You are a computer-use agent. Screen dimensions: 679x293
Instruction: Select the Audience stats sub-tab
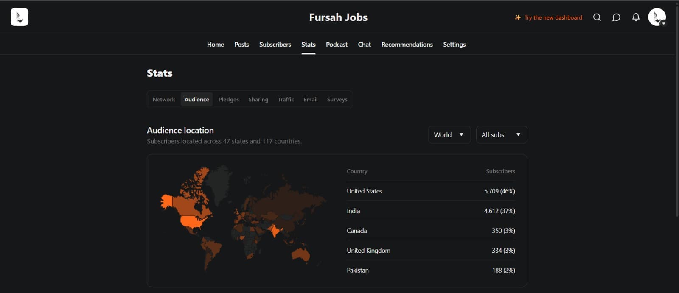(x=196, y=99)
